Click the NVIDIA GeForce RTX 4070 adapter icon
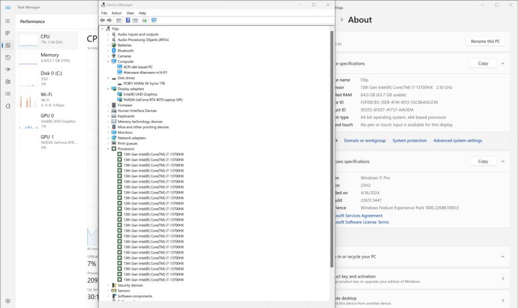Viewport: 518px width, 308px height. pyautogui.click(x=119, y=100)
